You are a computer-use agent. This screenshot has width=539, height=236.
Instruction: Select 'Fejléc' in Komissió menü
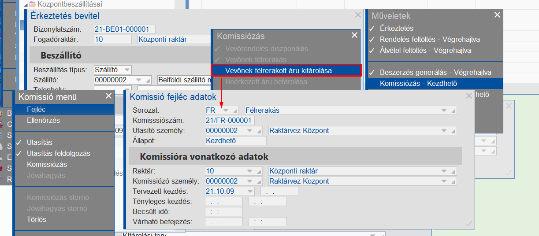click(x=64, y=109)
